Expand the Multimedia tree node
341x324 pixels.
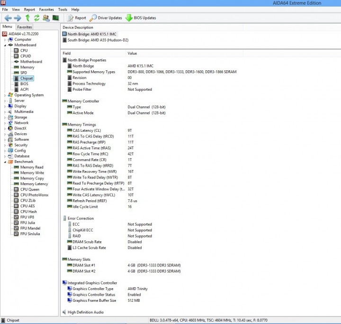tap(5, 112)
